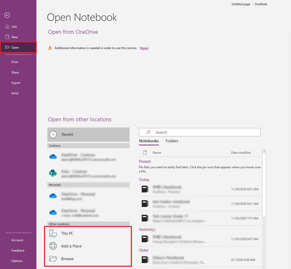Image resolution: width=291 pixels, height=269 pixels.
Task: Select the OneDrive - Personal cloud icon
Action: 53,196
